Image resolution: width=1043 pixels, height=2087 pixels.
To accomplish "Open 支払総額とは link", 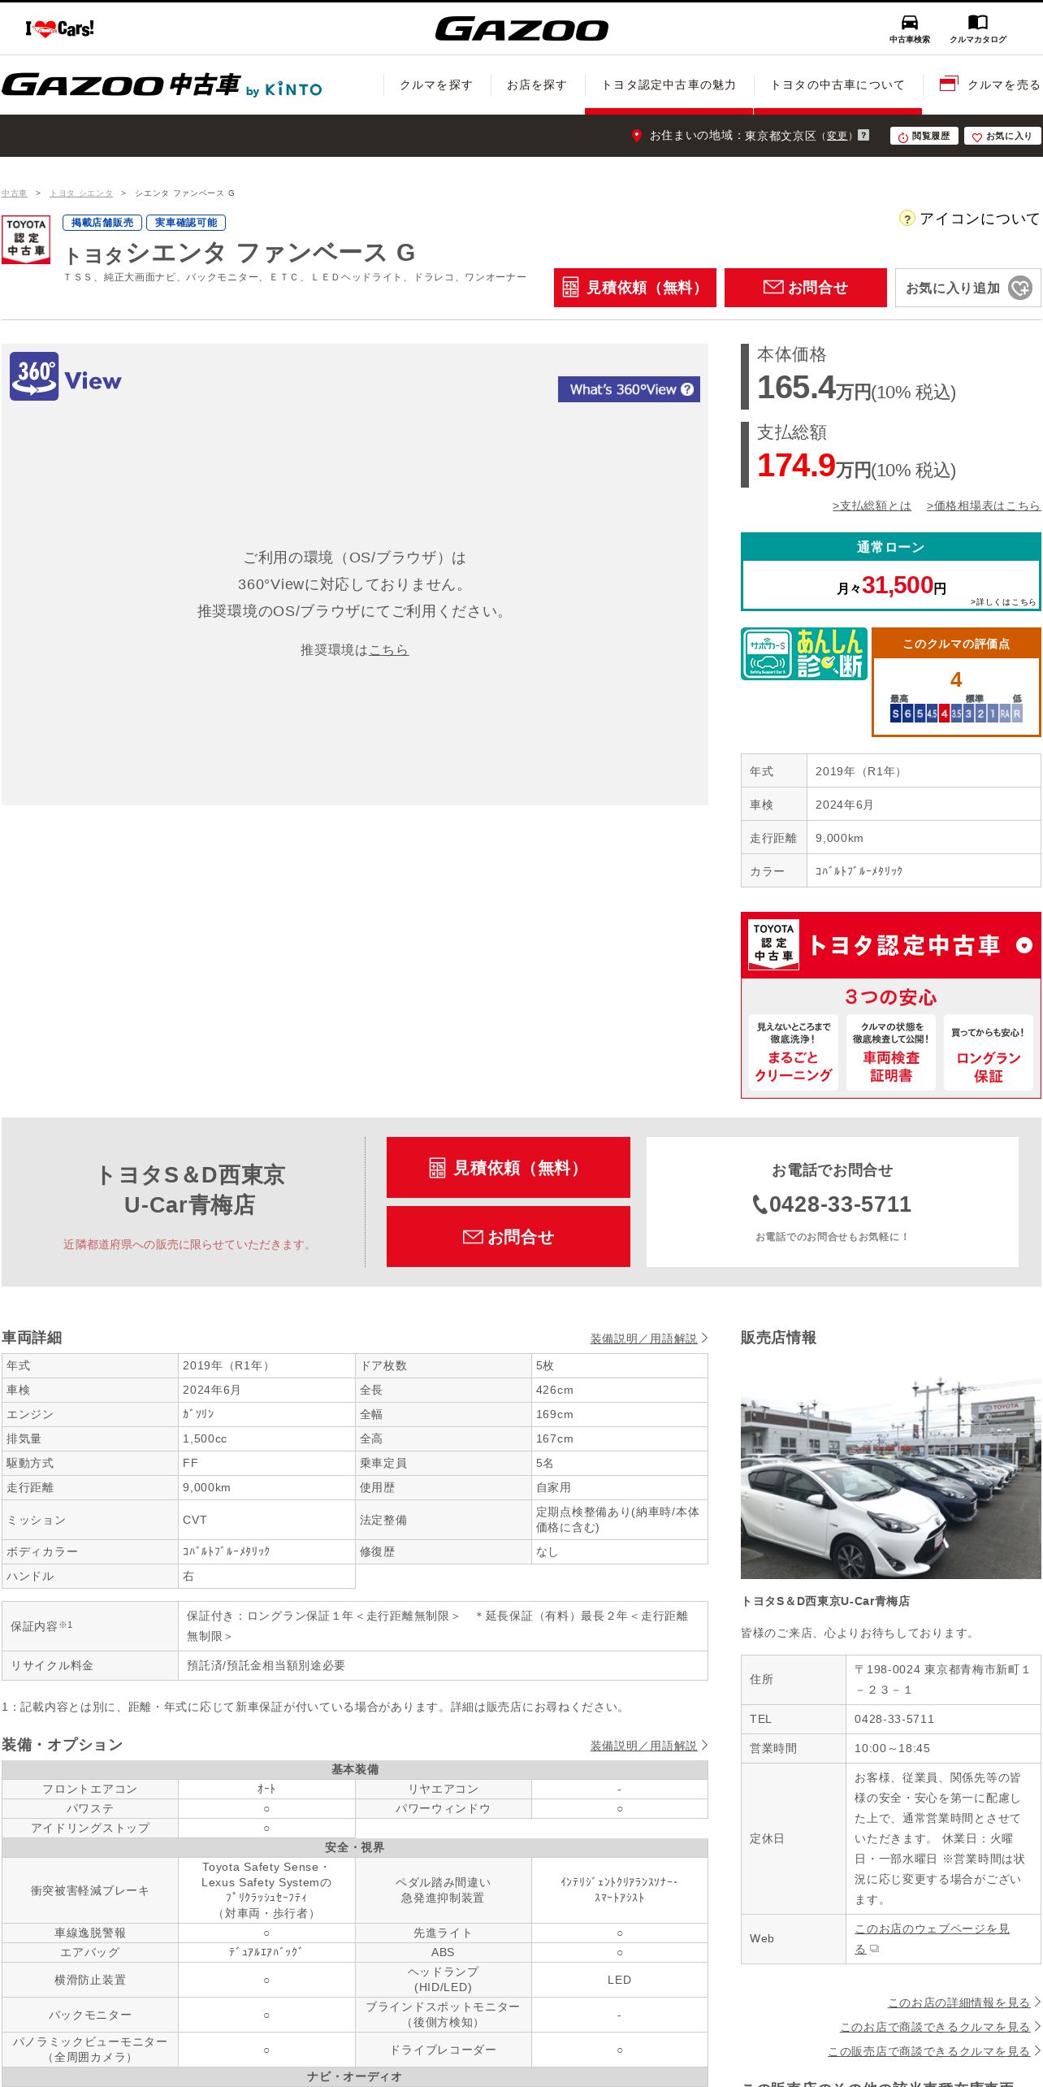I will 872,505.
